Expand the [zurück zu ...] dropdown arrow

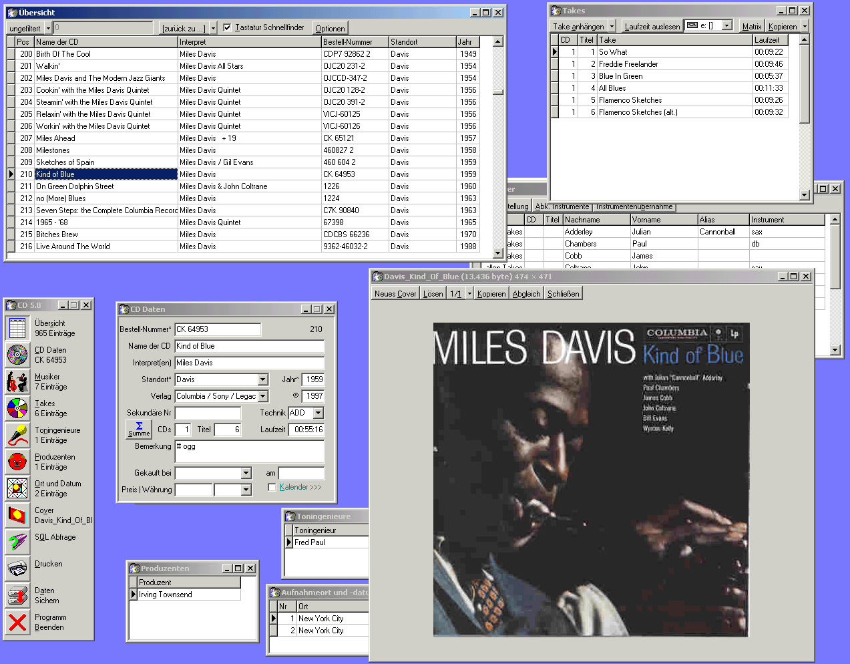tap(213, 28)
